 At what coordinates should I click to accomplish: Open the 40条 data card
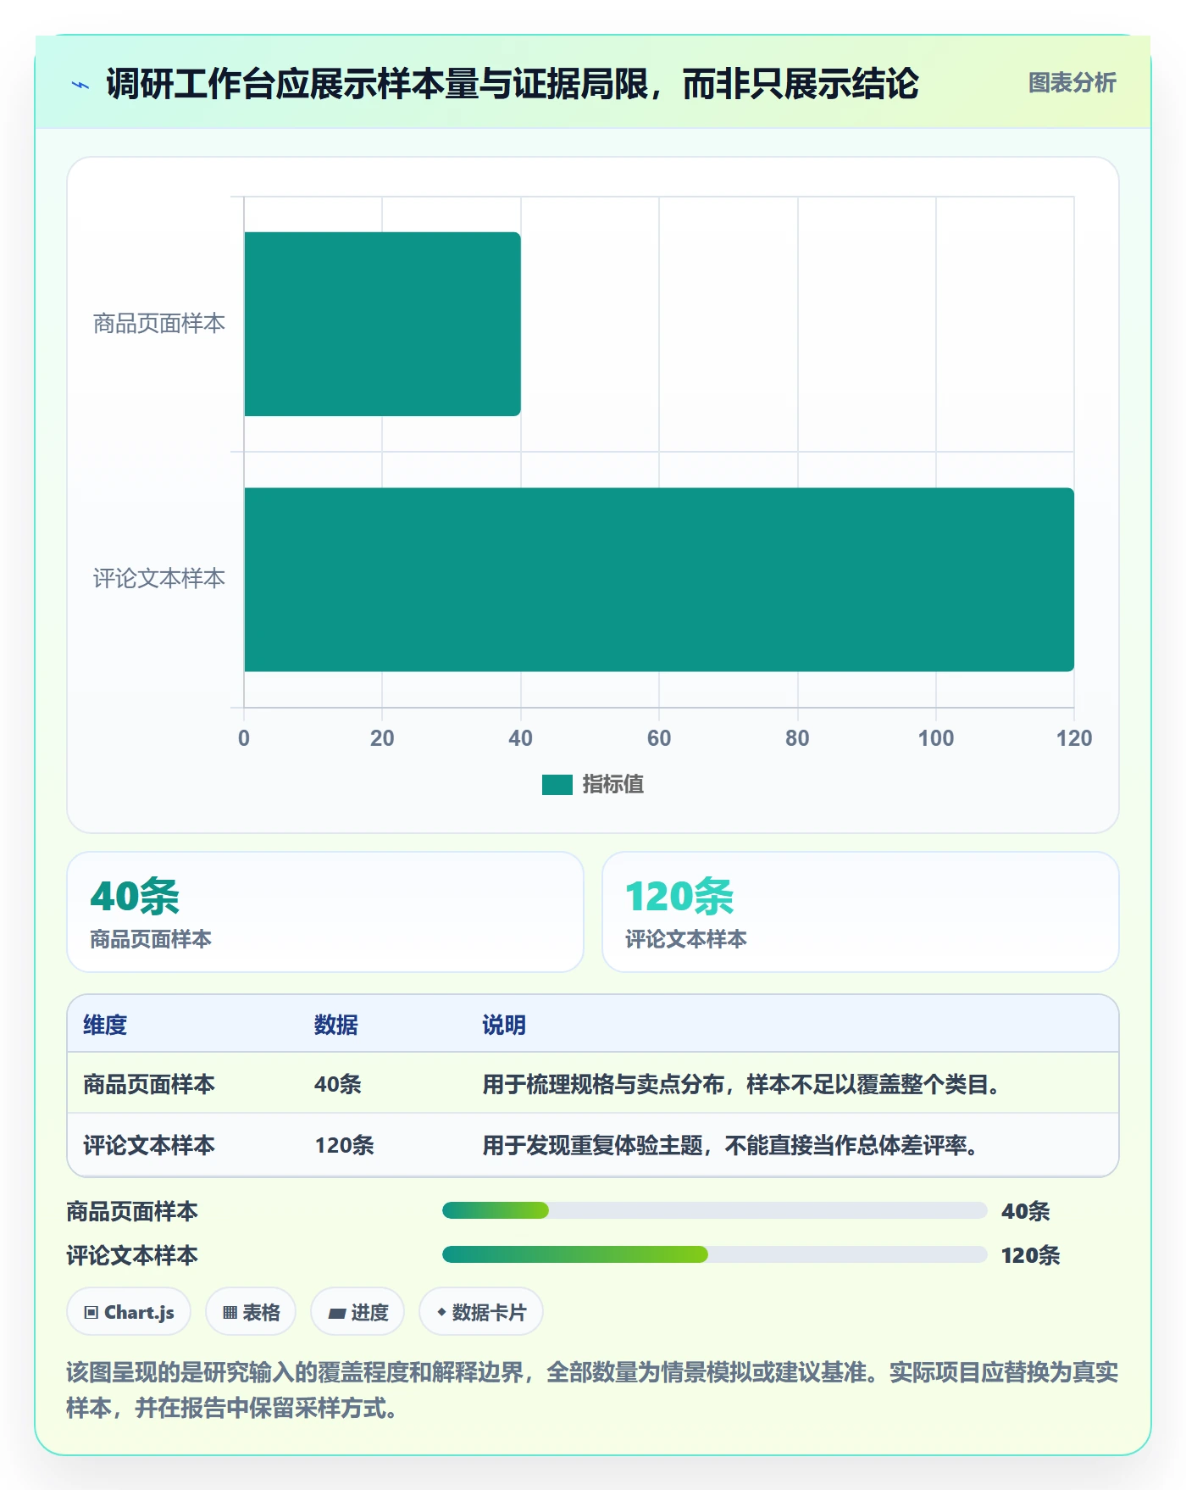click(x=325, y=912)
